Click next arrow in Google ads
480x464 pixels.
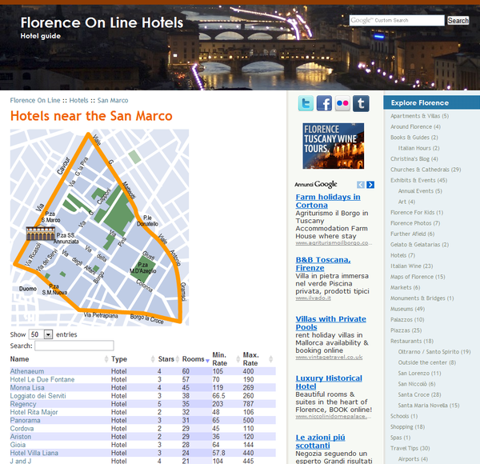pos(370,185)
